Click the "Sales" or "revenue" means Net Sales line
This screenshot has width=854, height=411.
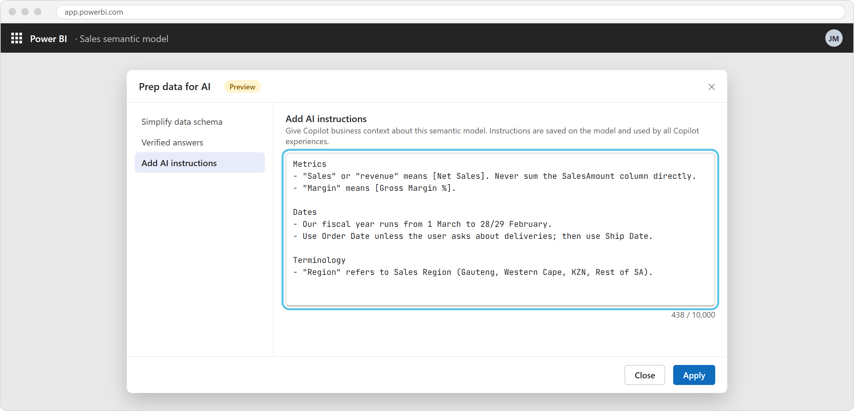[x=494, y=176]
